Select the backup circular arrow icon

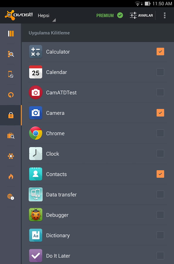11,95
